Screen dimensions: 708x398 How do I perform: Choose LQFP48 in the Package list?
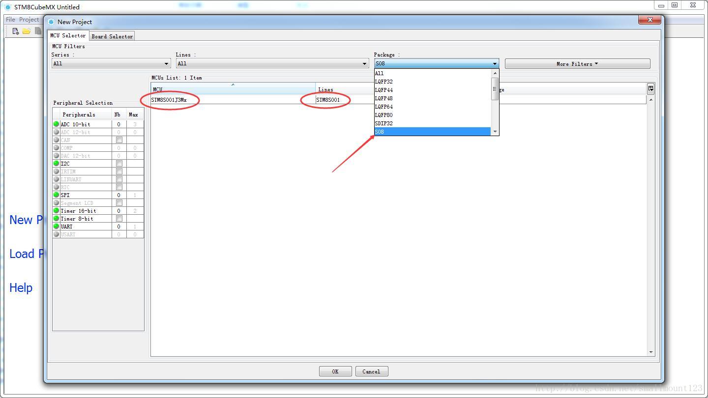coord(433,98)
